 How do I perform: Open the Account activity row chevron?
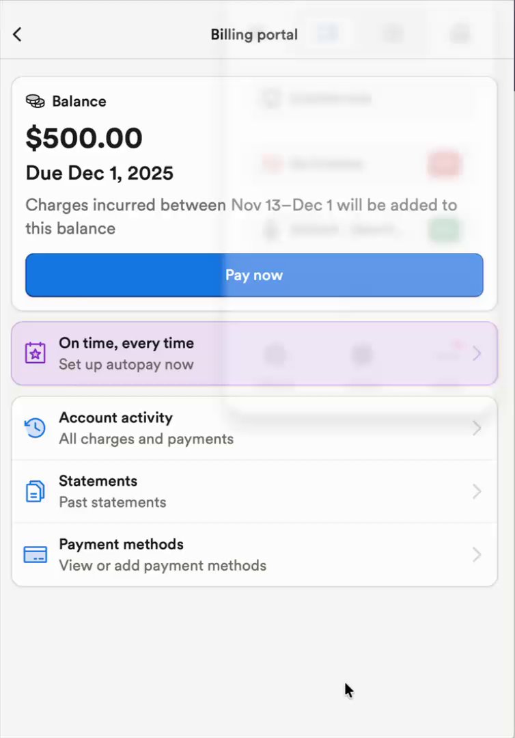pos(477,428)
